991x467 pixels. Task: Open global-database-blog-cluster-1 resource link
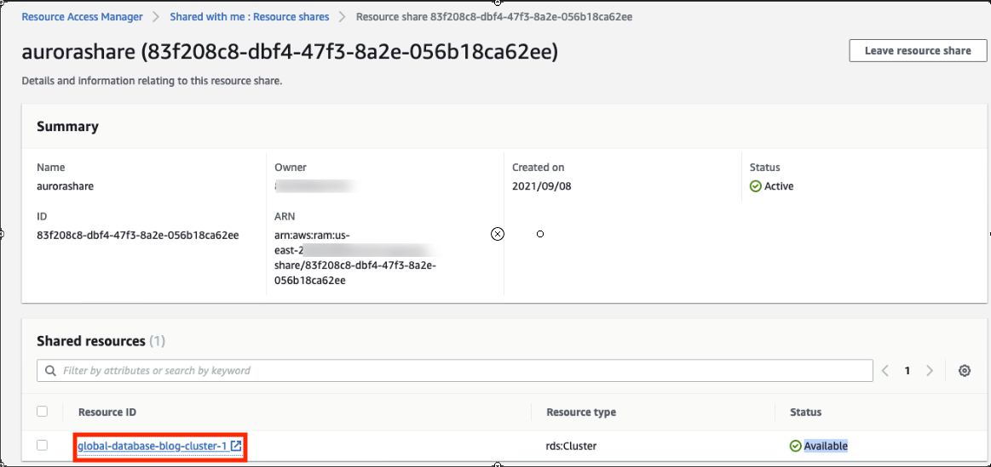tap(153, 447)
